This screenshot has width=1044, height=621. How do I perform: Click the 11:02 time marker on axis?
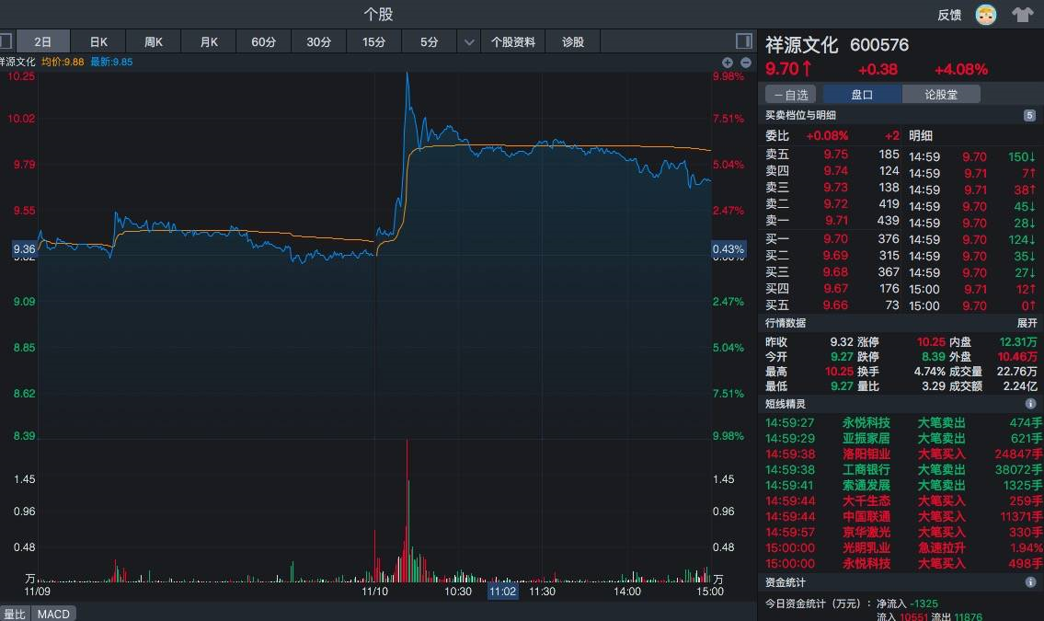[x=502, y=592]
